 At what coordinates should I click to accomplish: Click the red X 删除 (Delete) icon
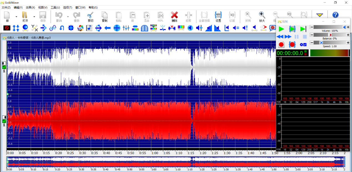click(x=174, y=15)
